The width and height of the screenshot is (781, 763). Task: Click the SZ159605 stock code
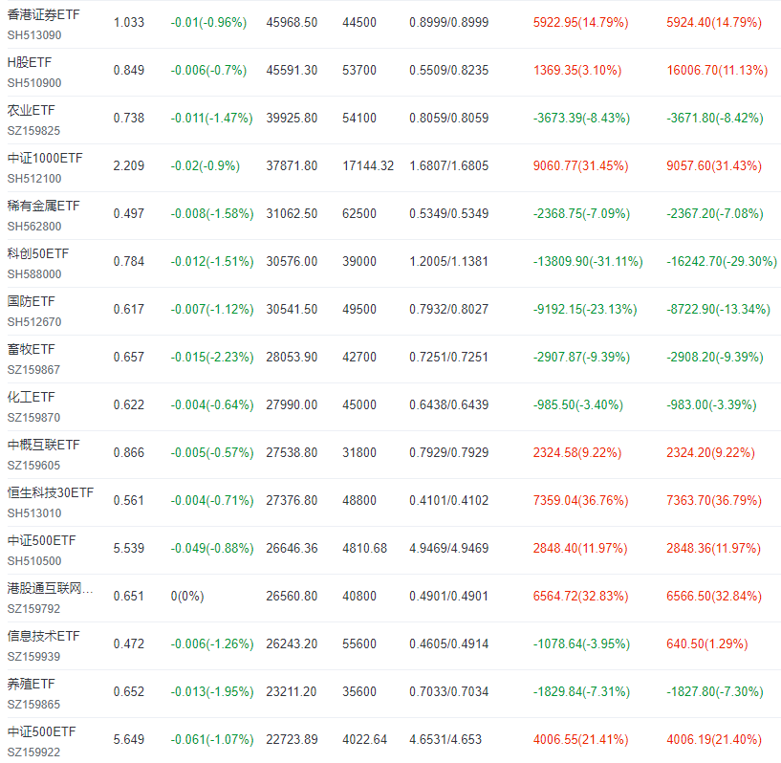[33, 466]
